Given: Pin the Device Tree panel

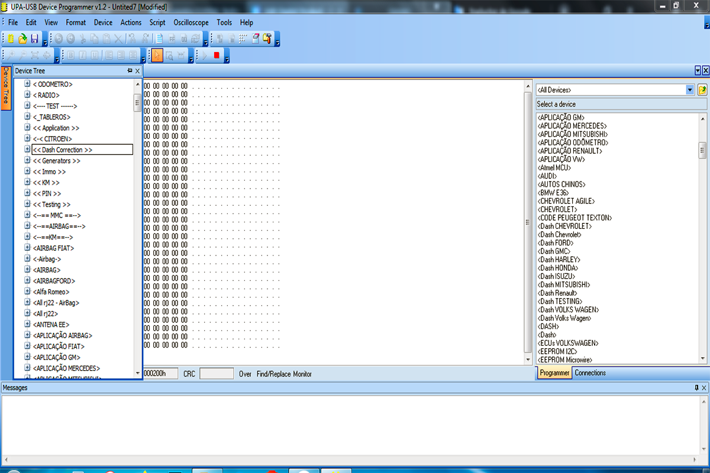Looking at the screenshot, I should [x=130, y=70].
